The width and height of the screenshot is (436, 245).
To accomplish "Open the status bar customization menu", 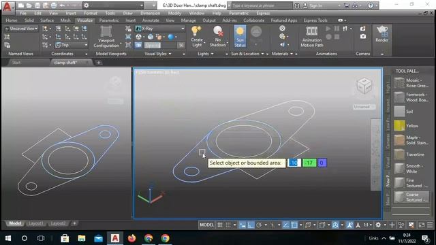I will tap(430, 225).
